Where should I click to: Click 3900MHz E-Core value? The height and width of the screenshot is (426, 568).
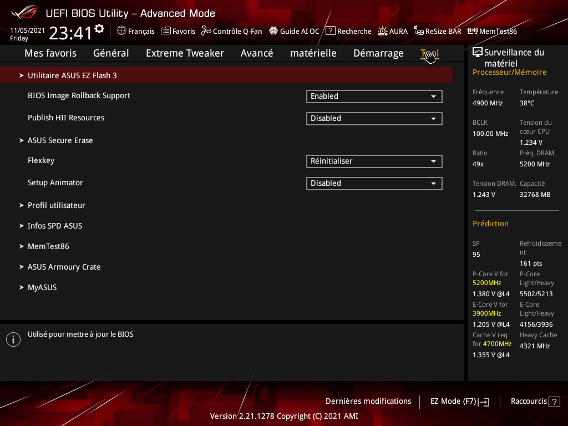(486, 313)
